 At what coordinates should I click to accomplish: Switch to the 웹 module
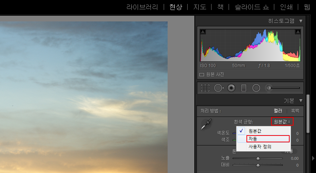[307, 7]
